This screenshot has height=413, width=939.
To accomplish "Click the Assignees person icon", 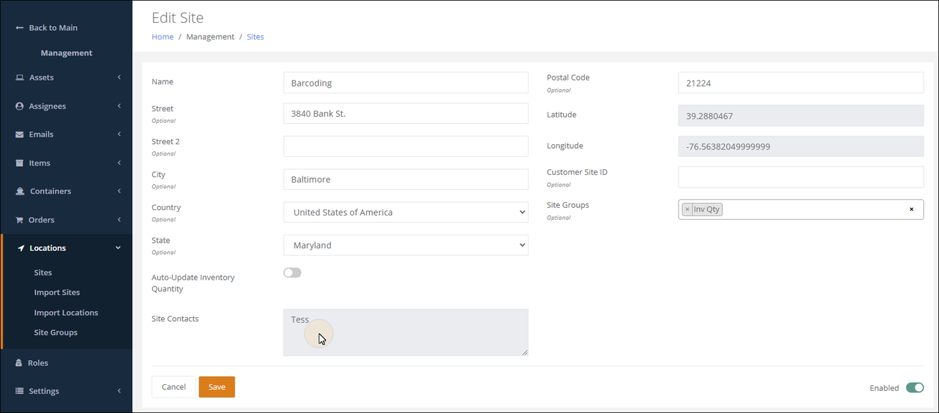I will [x=19, y=106].
